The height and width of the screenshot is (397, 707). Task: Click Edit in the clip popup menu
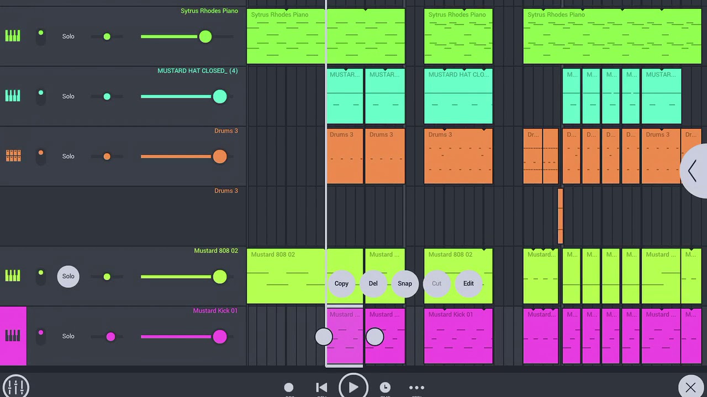coord(468,283)
